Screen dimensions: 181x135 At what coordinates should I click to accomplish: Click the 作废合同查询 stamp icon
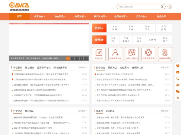(x=148, y=52)
